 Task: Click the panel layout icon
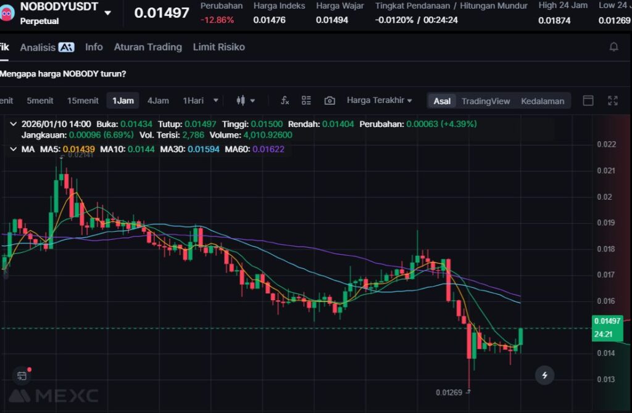click(x=588, y=100)
